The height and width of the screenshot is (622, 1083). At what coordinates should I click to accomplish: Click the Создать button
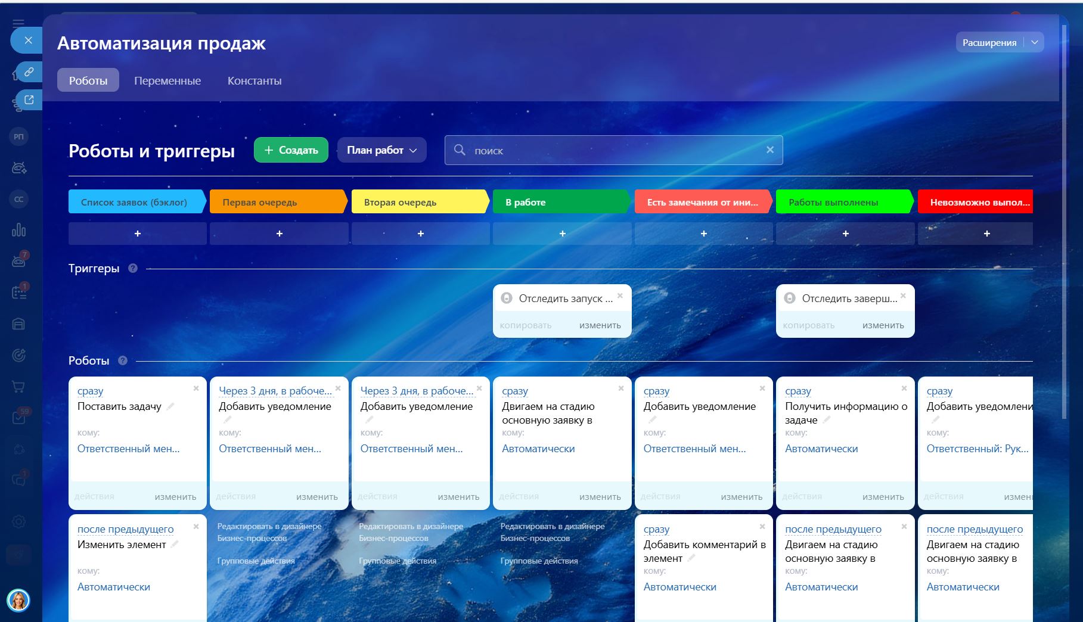(x=291, y=150)
